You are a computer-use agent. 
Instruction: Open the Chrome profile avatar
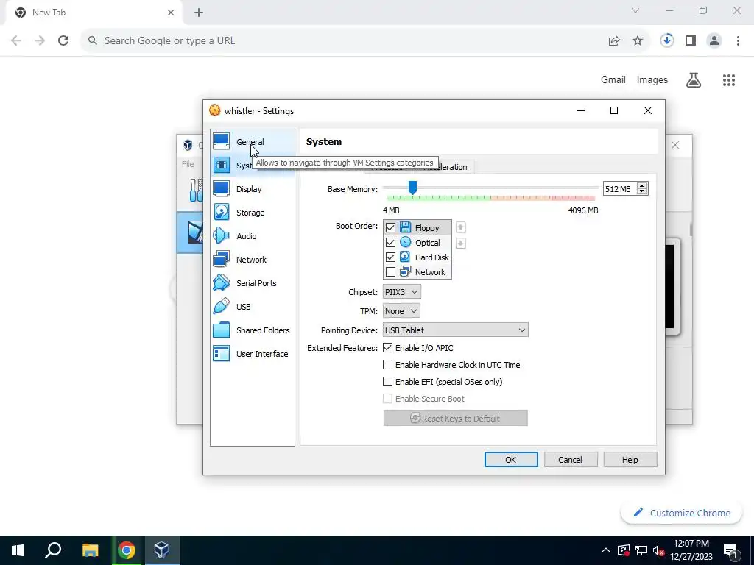tap(714, 40)
